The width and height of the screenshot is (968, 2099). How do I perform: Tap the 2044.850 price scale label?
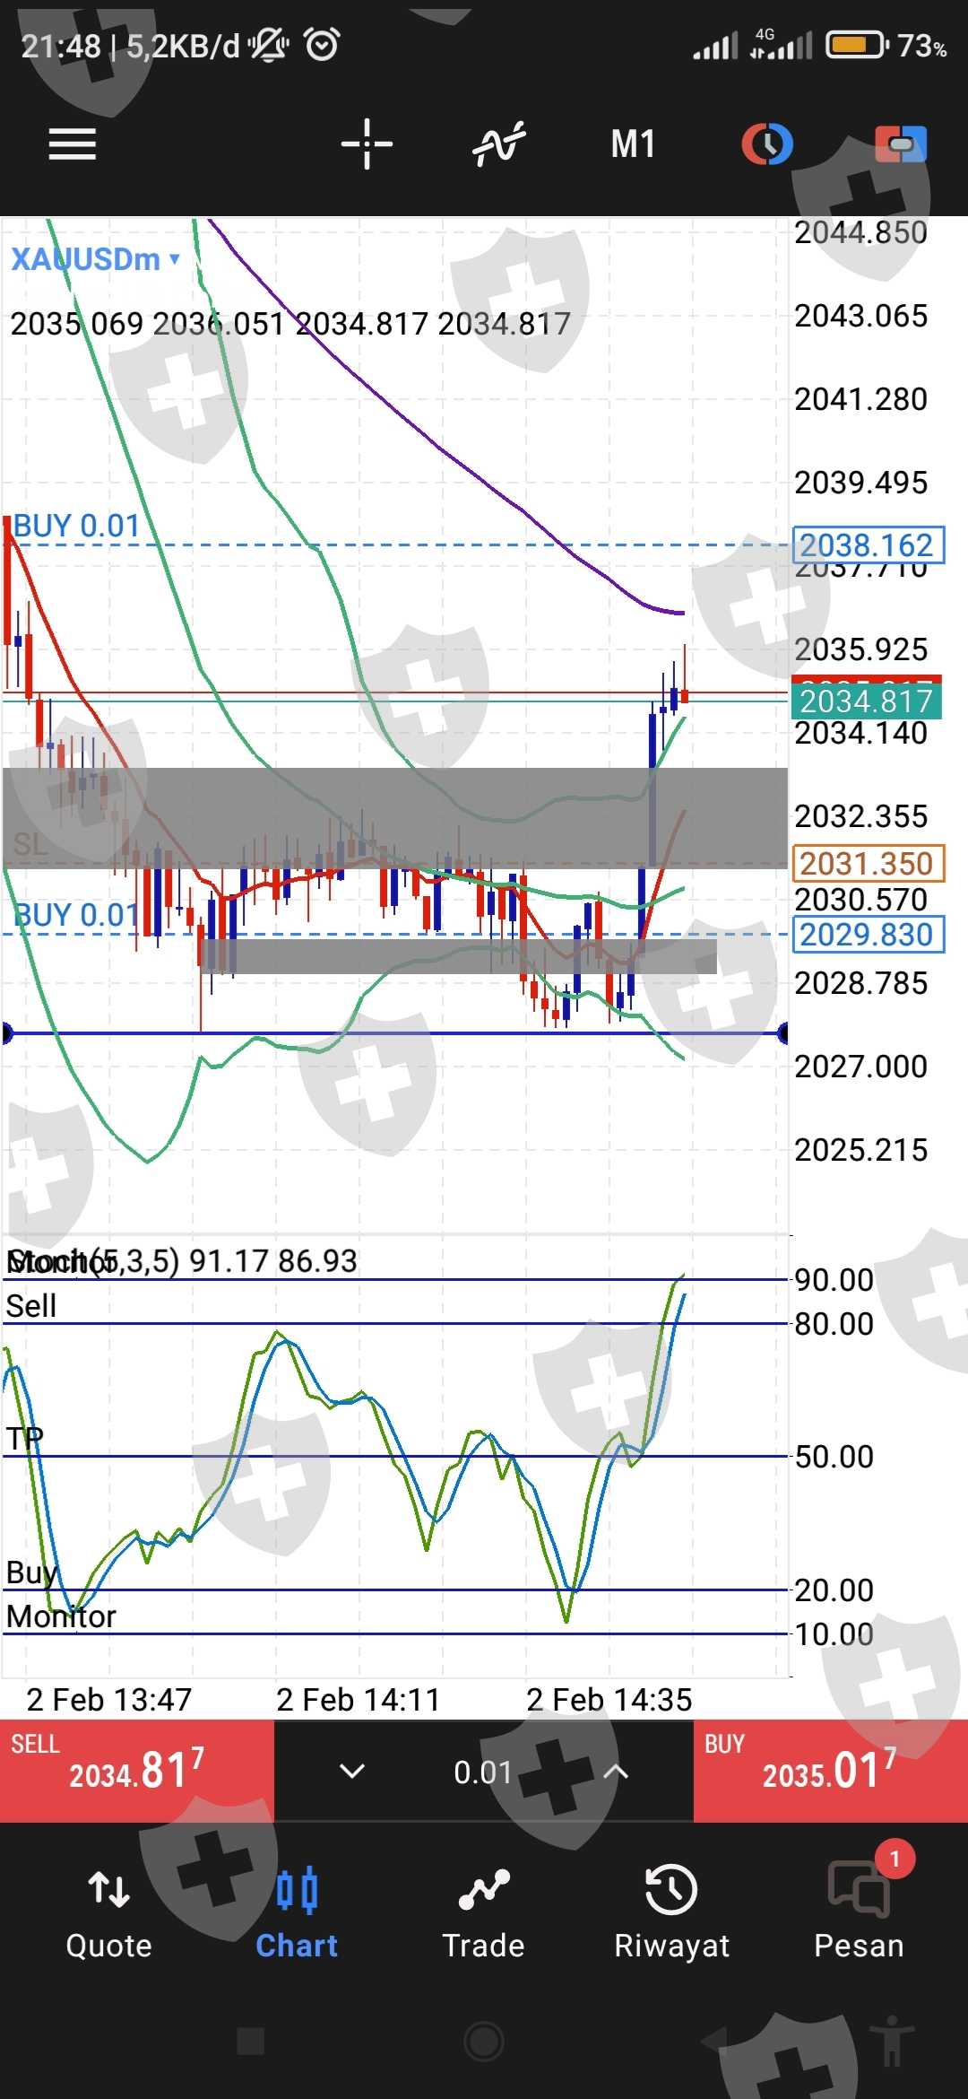[861, 232]
